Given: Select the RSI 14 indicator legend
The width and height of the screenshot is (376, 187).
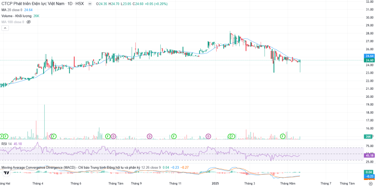Looking at the screenshot, I should tap(7, 144).
